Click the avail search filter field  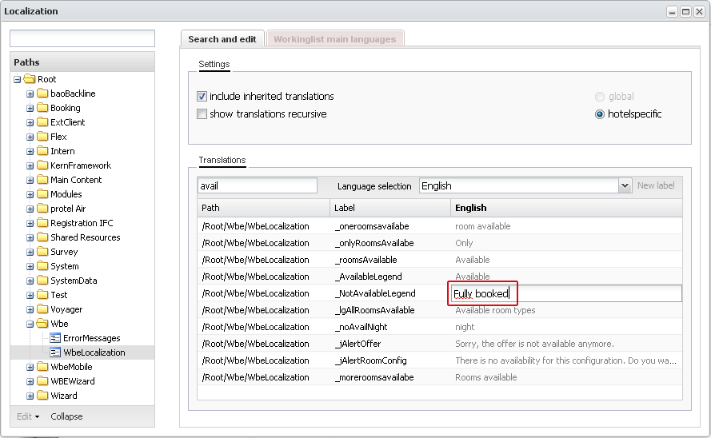[x=257, y=185]
